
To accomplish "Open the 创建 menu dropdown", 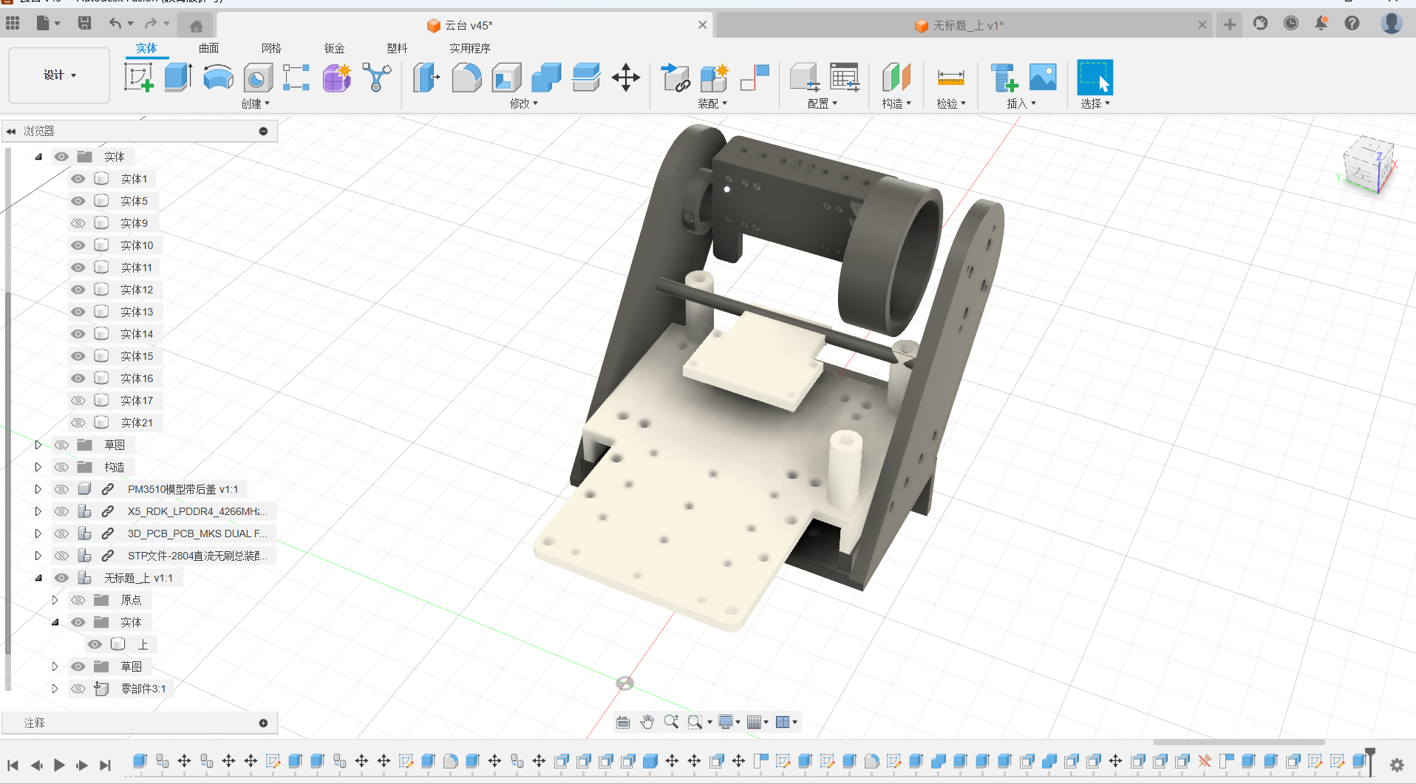I will (256, 104).
